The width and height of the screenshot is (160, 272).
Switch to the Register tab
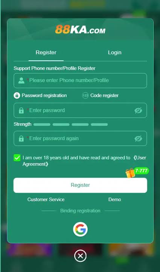(46, 52)
